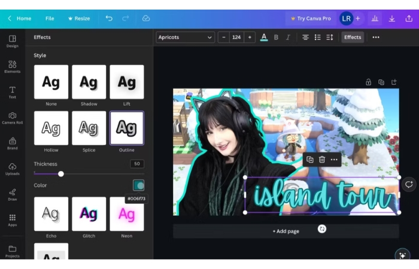Viewport: 419px width, 269px height.
Task: Click the Thickness value field 50
Action: 137,164
